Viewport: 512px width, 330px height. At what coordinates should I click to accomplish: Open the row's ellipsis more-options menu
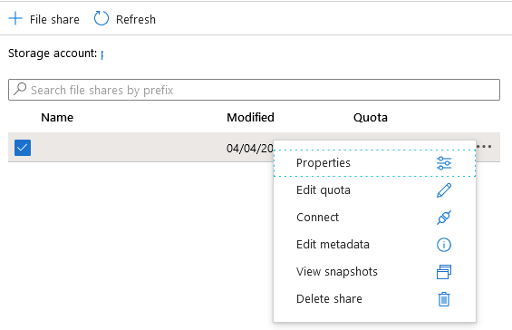484,146
